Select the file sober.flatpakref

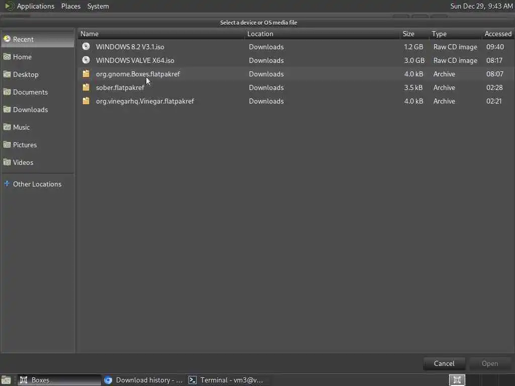(x=296, y=87)
